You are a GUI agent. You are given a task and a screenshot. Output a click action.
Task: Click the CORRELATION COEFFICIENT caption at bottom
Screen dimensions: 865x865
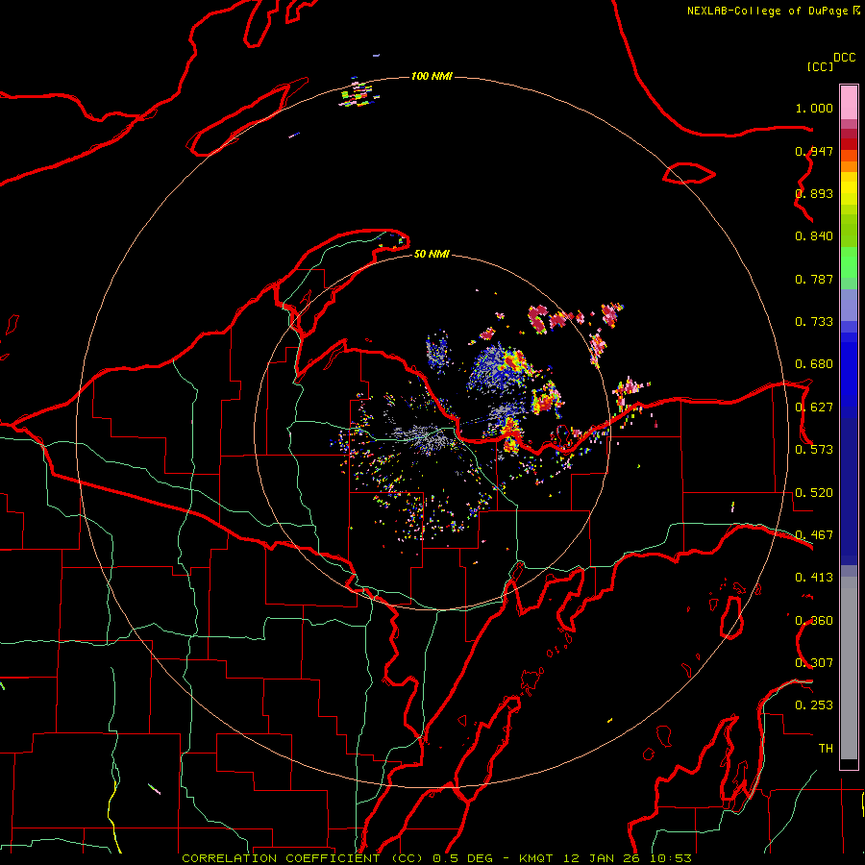click(436, 858)
